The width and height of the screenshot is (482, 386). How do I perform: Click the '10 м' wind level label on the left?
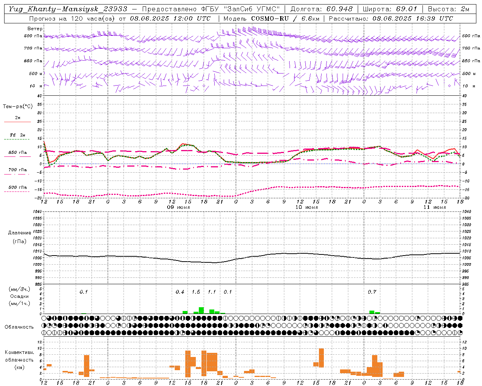click(x=36, y=86)
